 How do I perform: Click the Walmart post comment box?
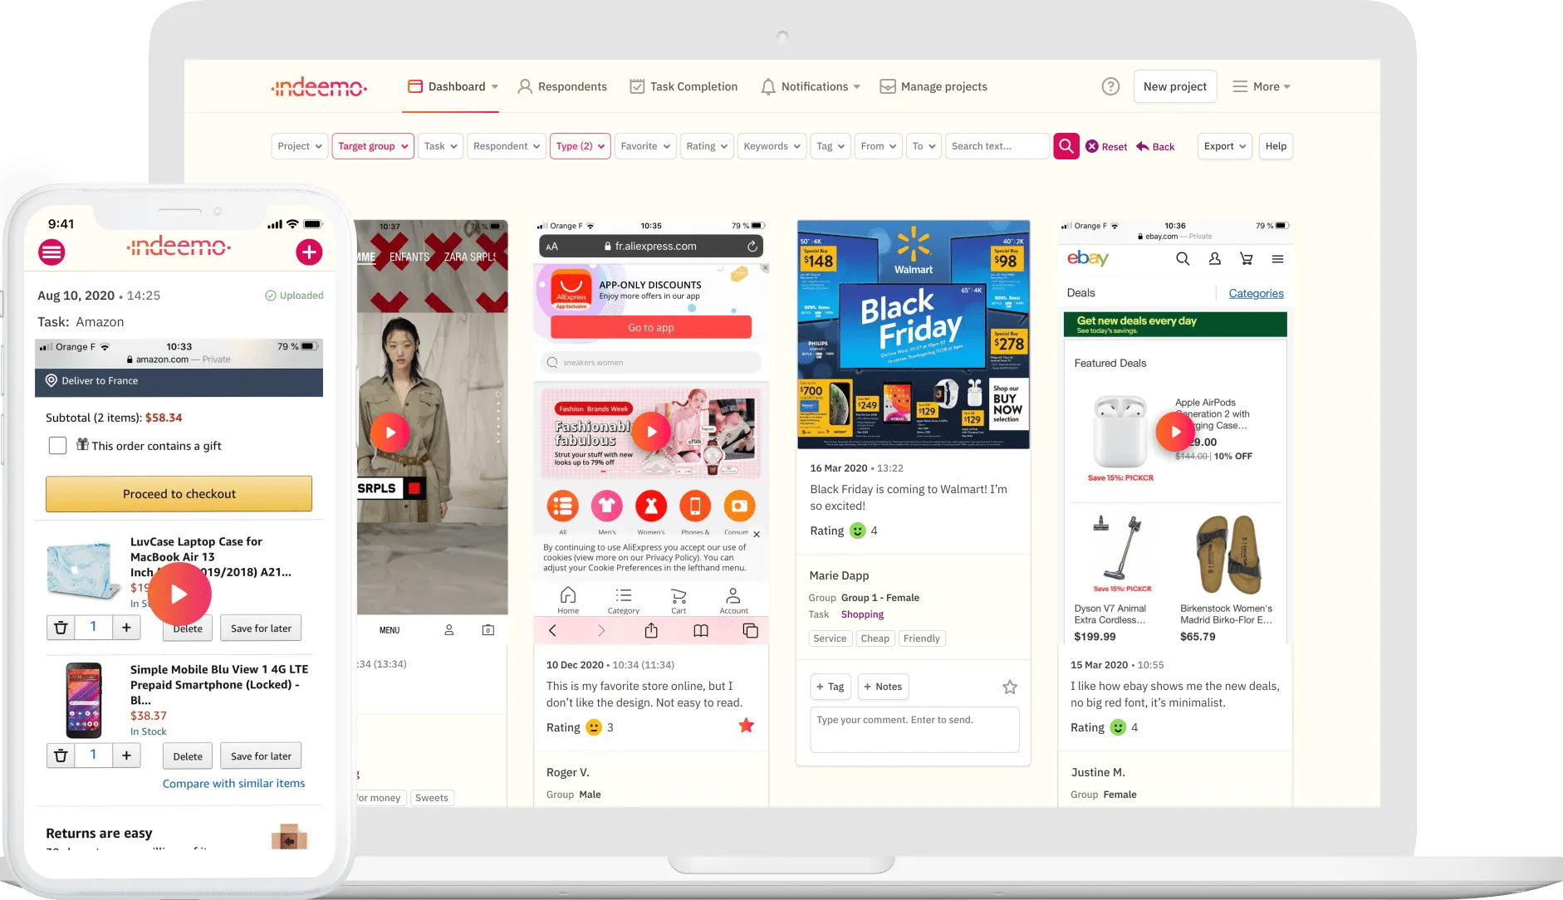pos(914,730)
